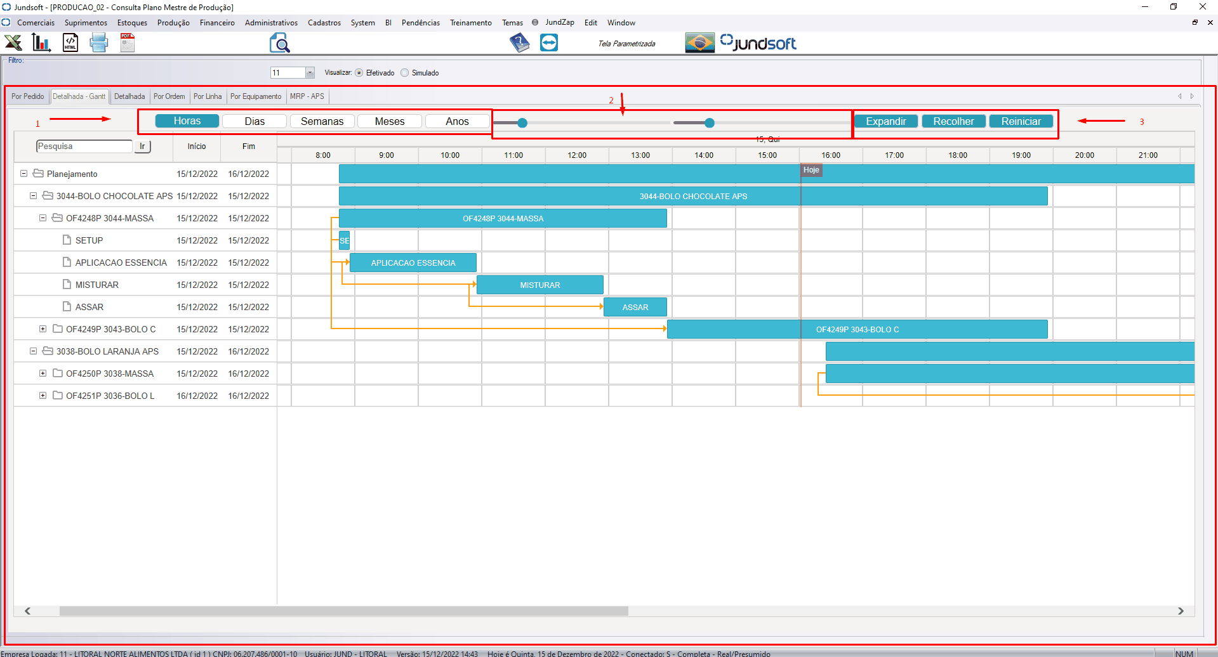Collapse the OF4248P 3044-MASSA node
Image resolution: width=1218 pixels, height=657 pixels.
point(43,218)
